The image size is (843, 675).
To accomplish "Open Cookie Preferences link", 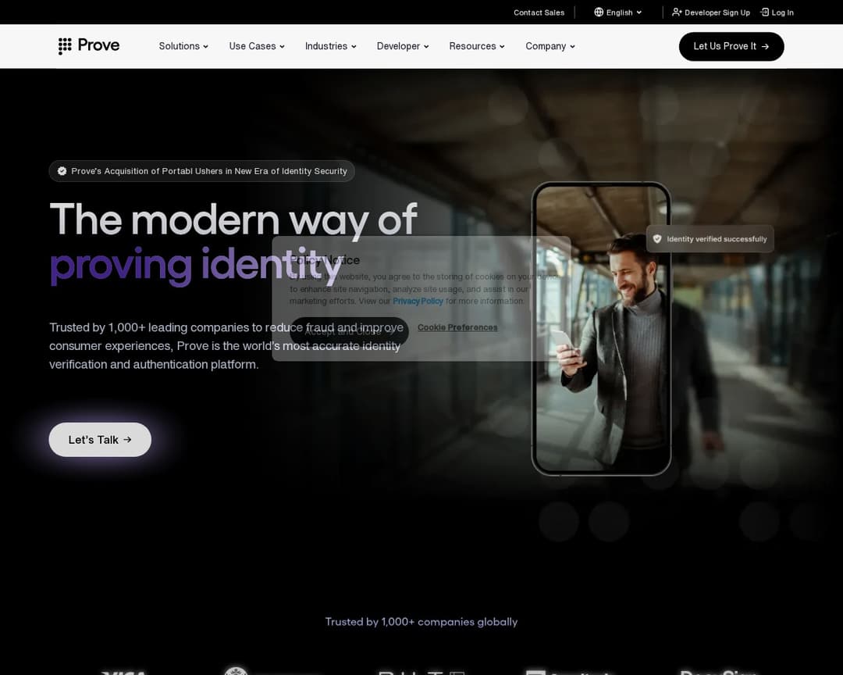I will (x=457, y=327).
